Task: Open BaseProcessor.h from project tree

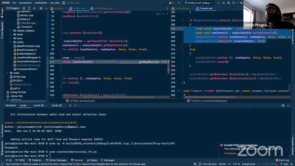Action: pyautogui.click(x=25, y=50)
